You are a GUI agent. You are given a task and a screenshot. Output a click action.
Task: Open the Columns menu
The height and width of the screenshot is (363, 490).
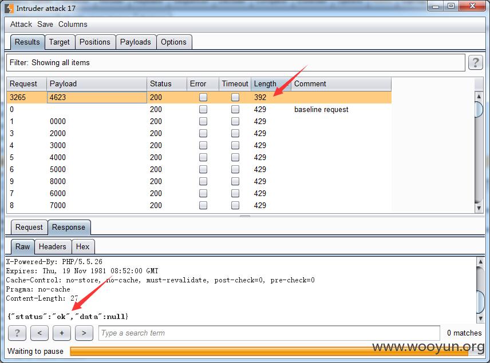[x=73, y=25]
